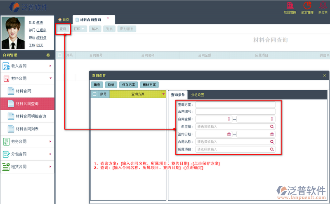Expand the 租赁合同 menu arrow

coord(50,167)
